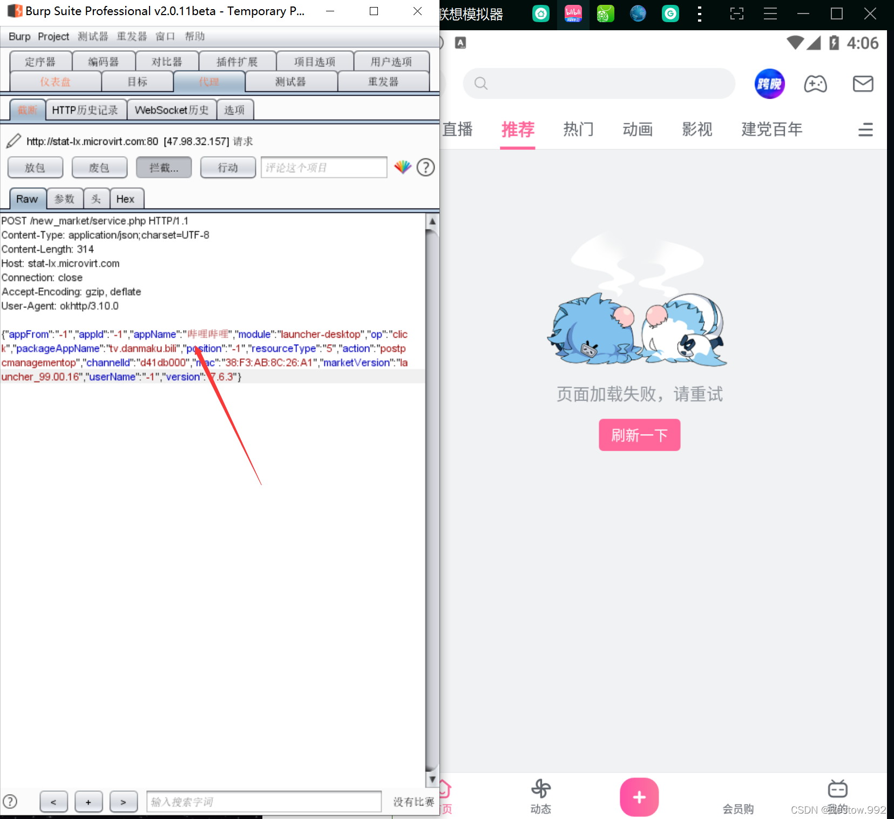The height and width of the screenshot is (819, 894).
Task: Switch to the 动画 animation tab
Action: pos(638,129)
